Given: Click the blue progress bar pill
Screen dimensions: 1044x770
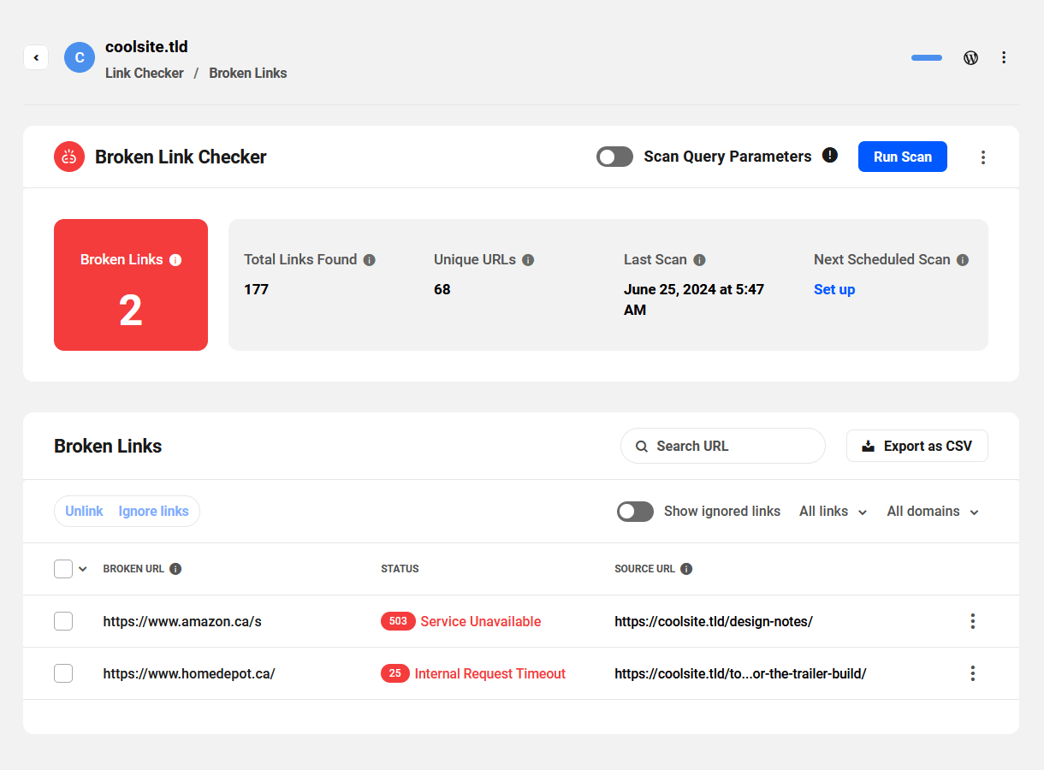Looking at the screenshot, I should click(927, 58).
